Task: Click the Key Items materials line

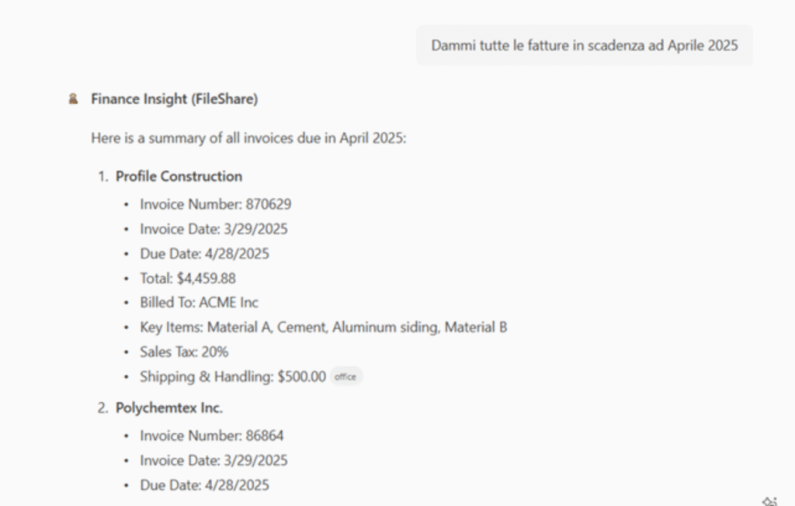Action: (323, 328)
